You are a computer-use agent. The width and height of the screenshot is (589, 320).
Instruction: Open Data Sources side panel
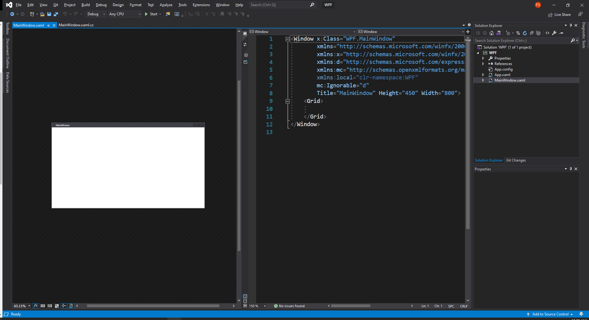pos(8,82)
